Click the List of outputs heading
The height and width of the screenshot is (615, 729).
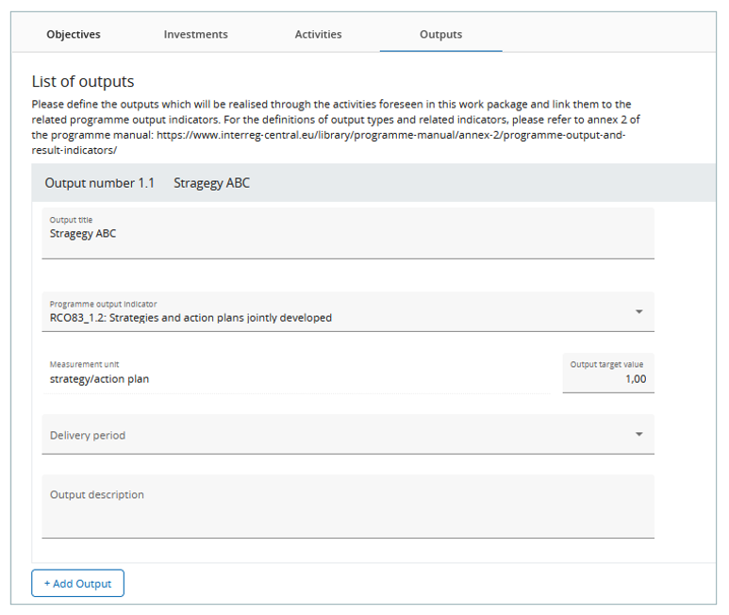83,82
